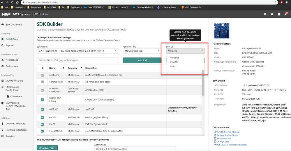
Task: Click MCUXpresso IDE download icon
Action: click(x=2, y=81)
